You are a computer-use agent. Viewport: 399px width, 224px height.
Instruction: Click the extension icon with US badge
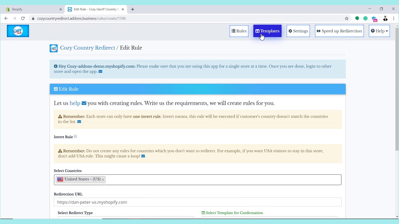[374, 19]
